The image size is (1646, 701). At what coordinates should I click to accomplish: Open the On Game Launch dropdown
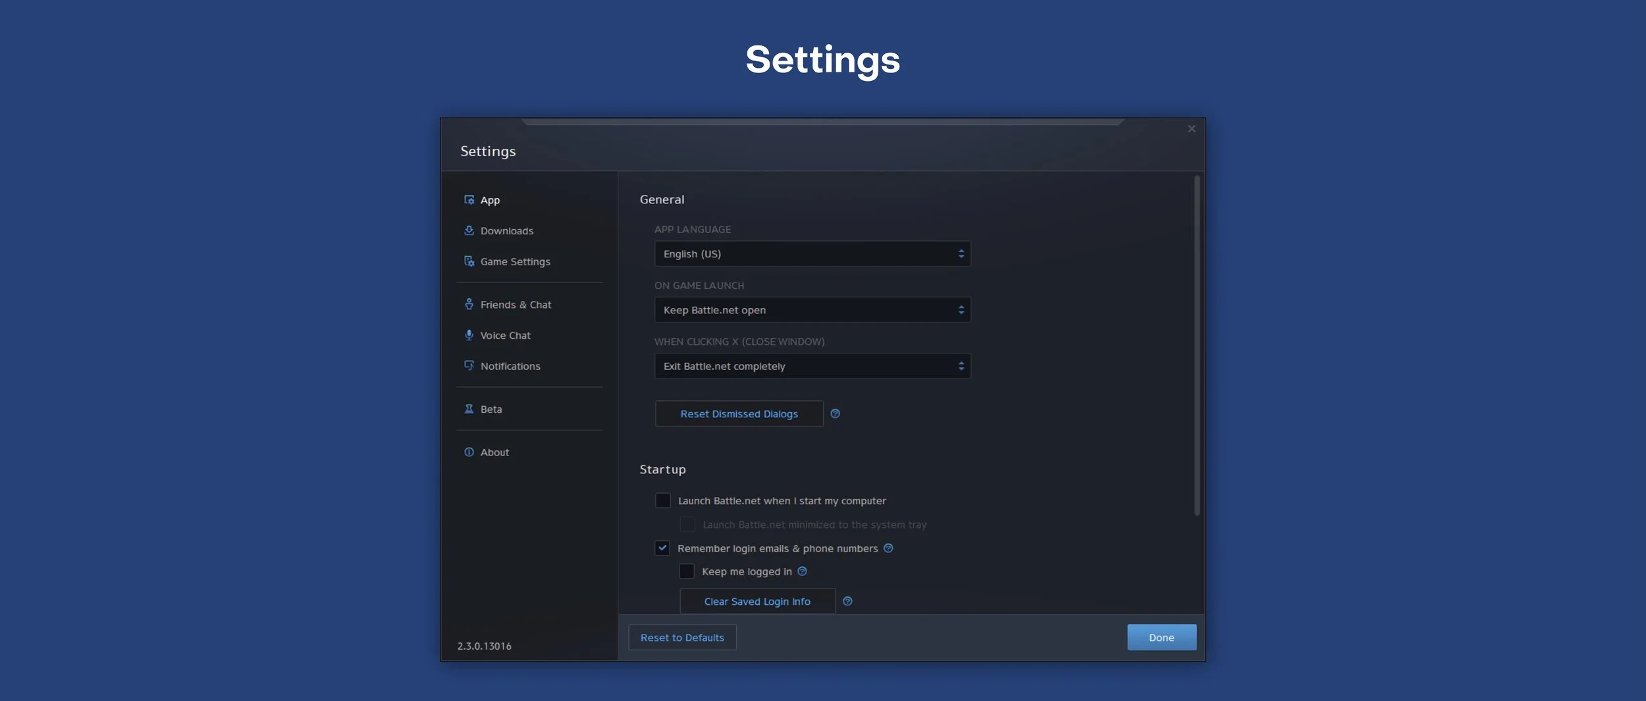point(812,309)
